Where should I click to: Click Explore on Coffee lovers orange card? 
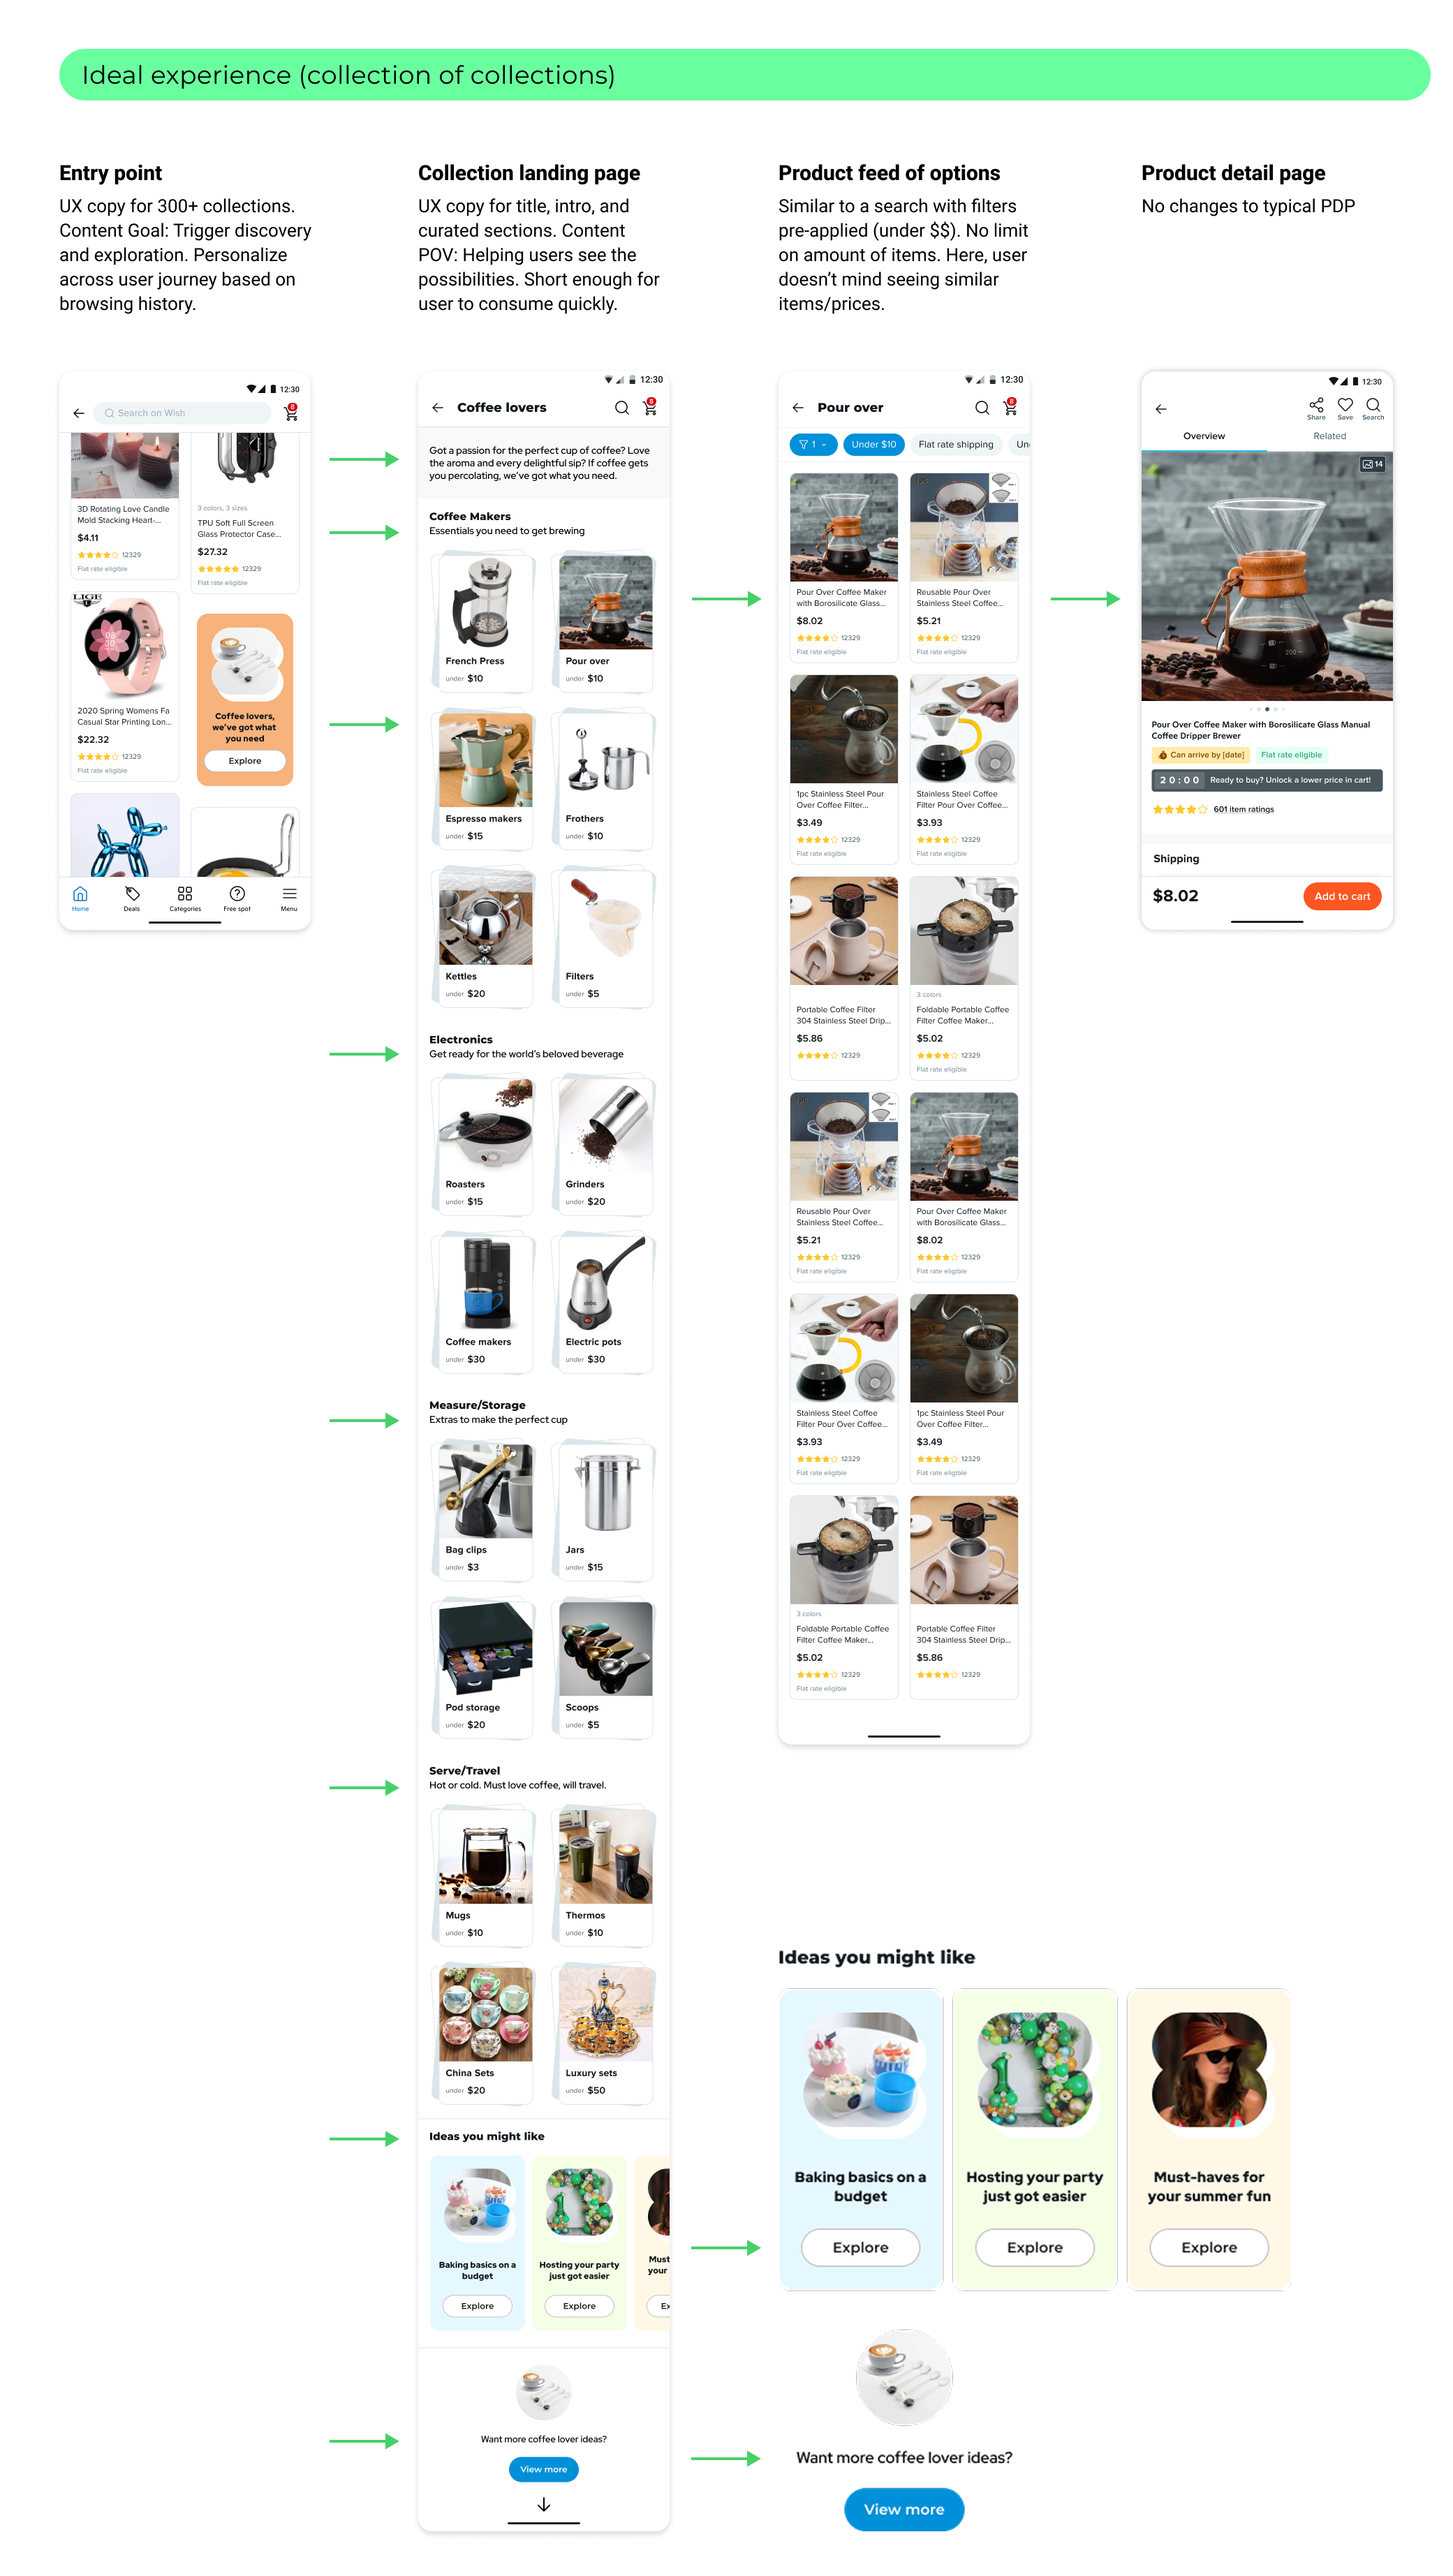[x=244, y=761]
